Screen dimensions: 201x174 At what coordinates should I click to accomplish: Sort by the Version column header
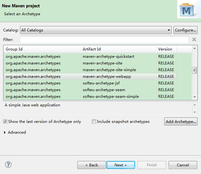tap(166, 49)
